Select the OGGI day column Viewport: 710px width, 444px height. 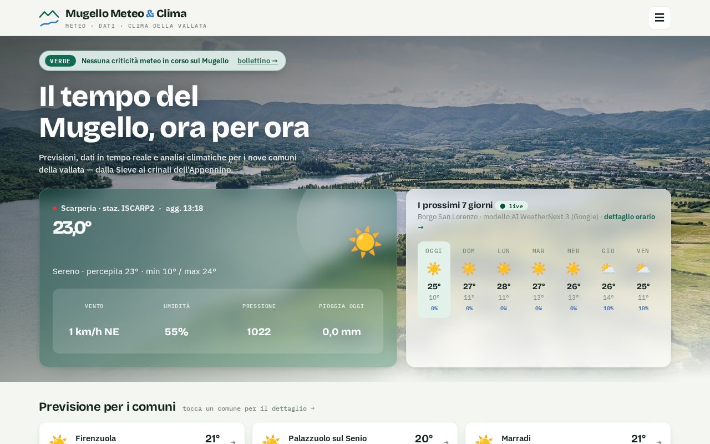(434, 280)
